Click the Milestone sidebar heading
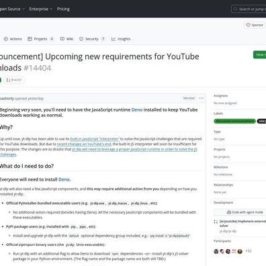 [x=220, y=167]
